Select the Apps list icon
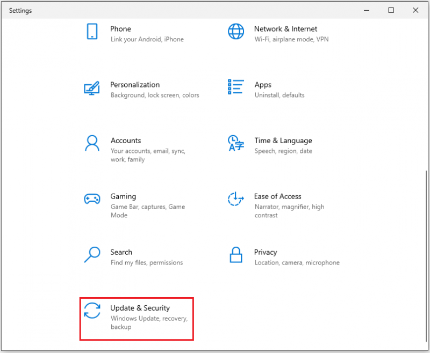This screenshot has width=430, height=353. [x=236, y=87]
